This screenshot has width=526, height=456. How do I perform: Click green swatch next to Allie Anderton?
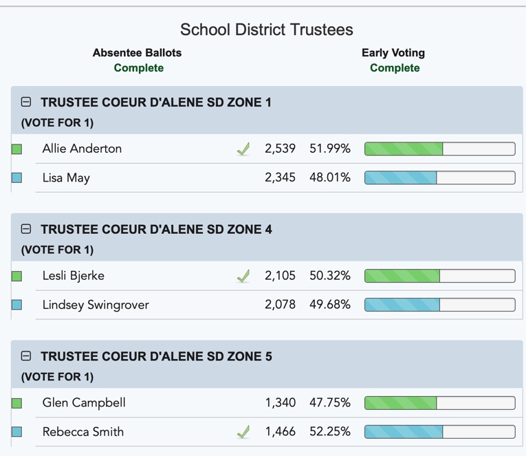point(17,149)
